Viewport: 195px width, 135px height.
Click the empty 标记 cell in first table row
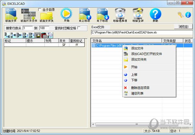point(15,45)
